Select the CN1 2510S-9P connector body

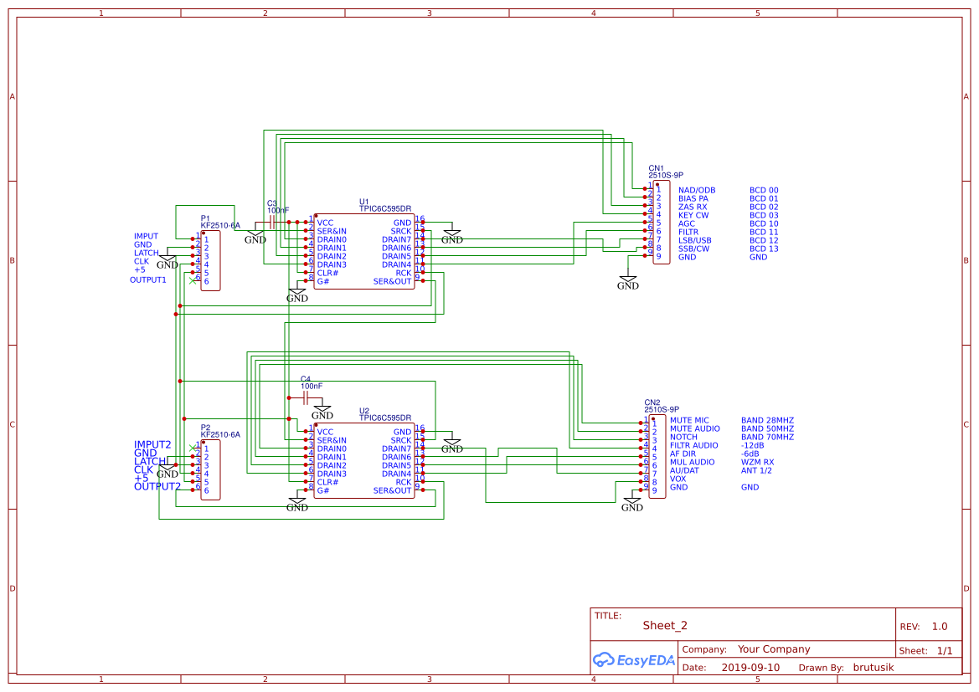pyautogui.click(x=662, y=223)
